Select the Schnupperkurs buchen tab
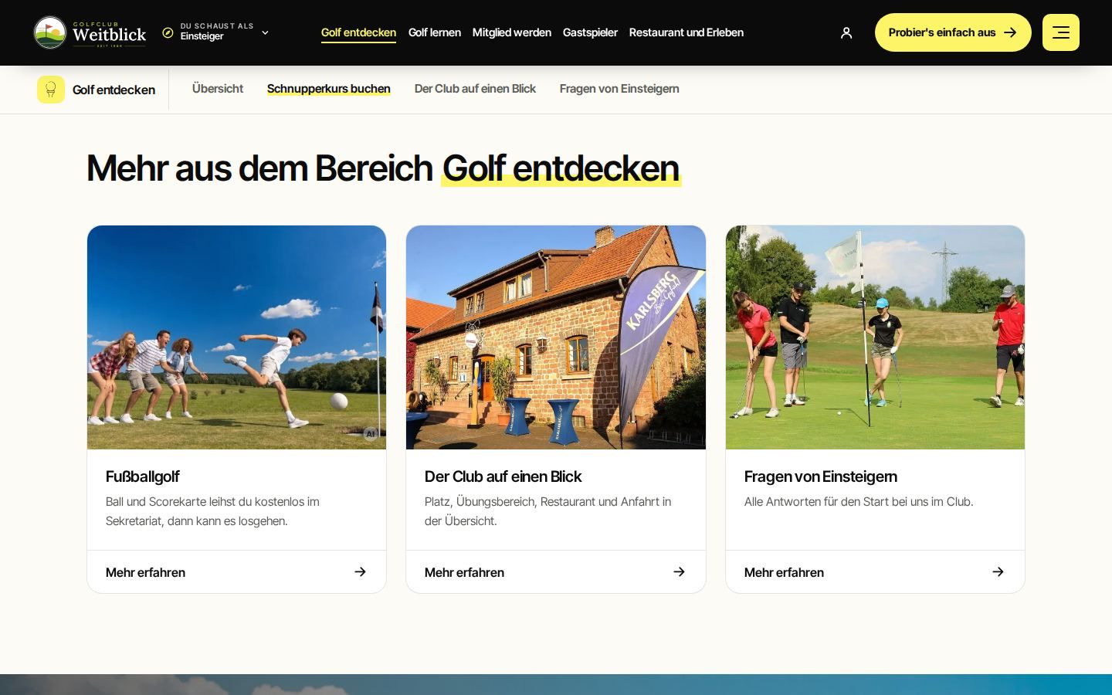Screen dimensions: 1112x695 pyautogui.click(x=328, y=89)
